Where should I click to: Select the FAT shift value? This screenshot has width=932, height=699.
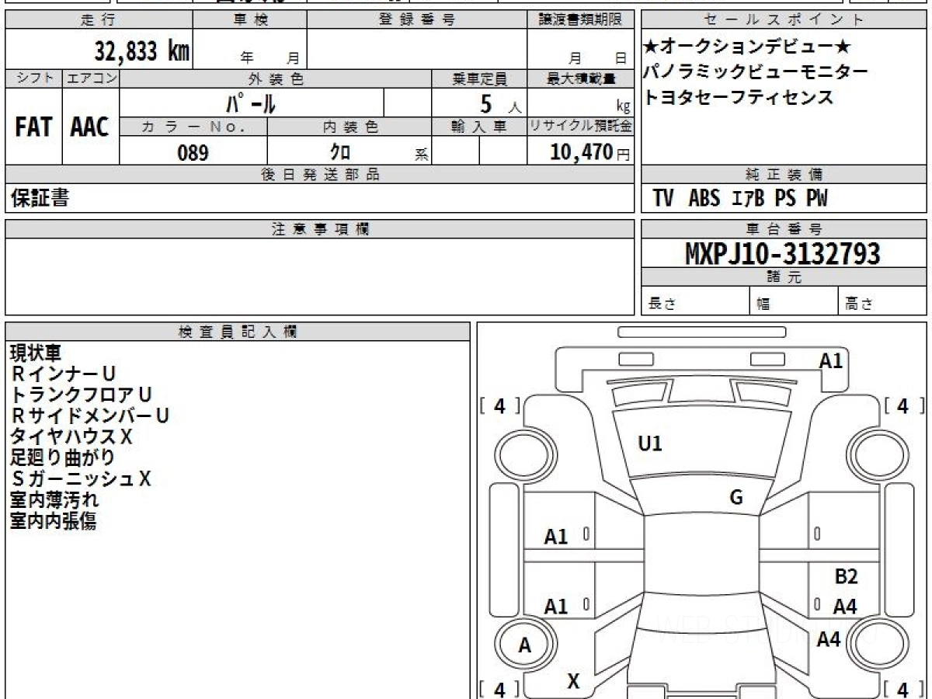[33, 127]
